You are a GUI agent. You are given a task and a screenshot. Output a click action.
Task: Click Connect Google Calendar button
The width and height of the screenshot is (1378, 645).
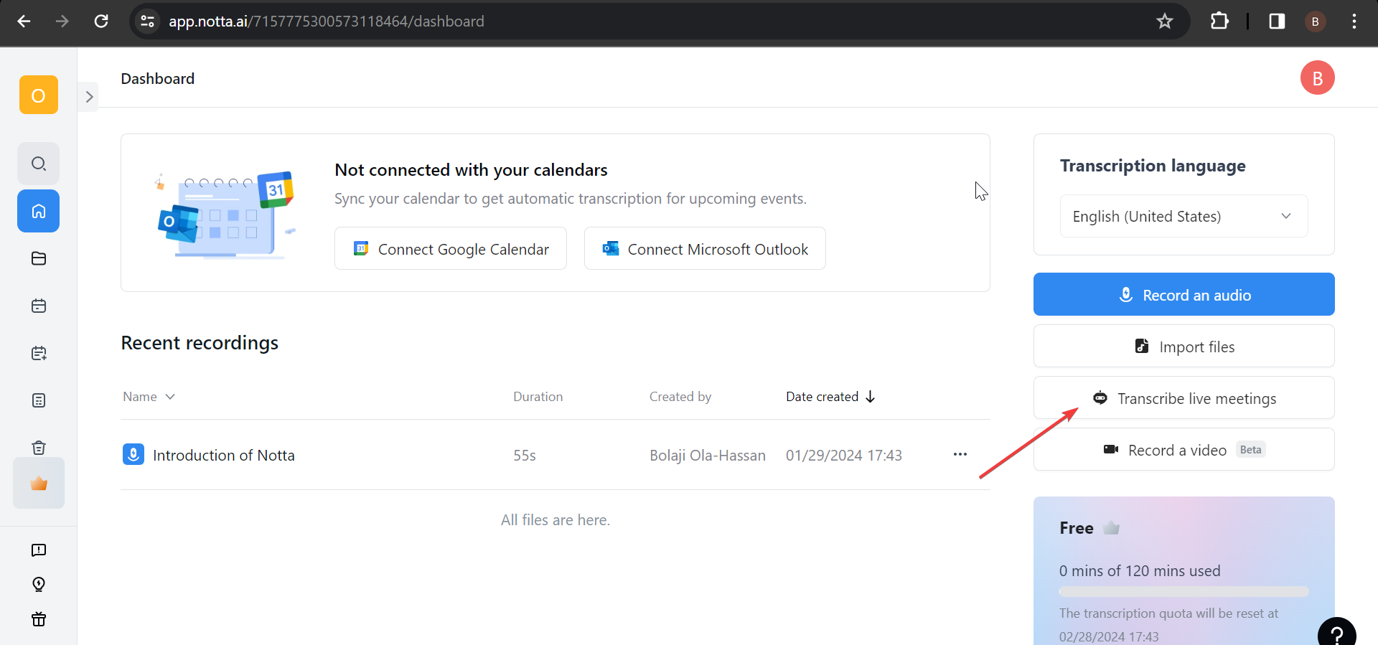[451, 248]
